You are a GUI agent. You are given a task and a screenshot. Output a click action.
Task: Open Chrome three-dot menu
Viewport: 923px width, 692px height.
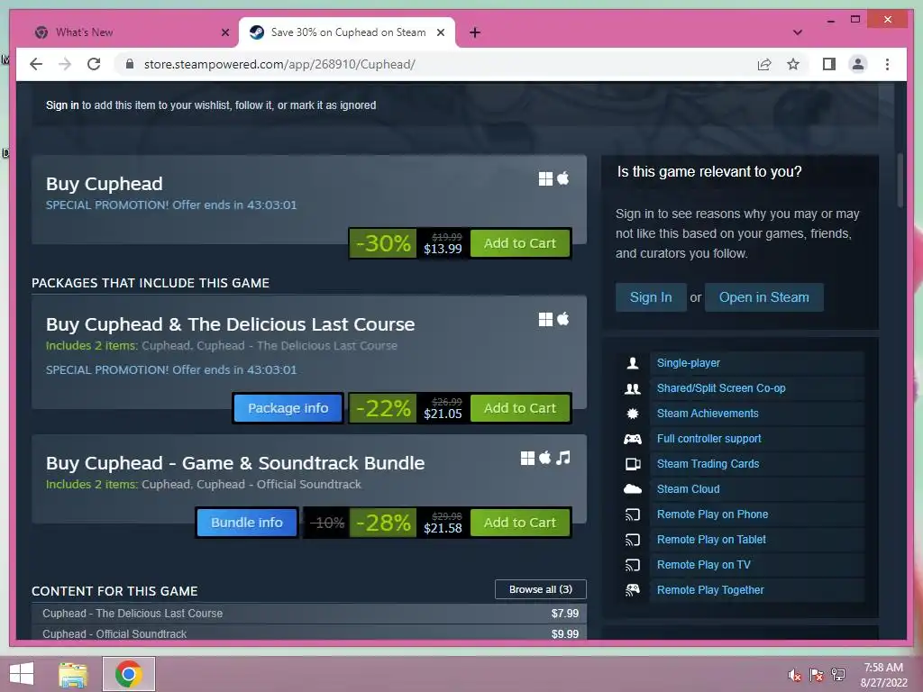[887, 64]
